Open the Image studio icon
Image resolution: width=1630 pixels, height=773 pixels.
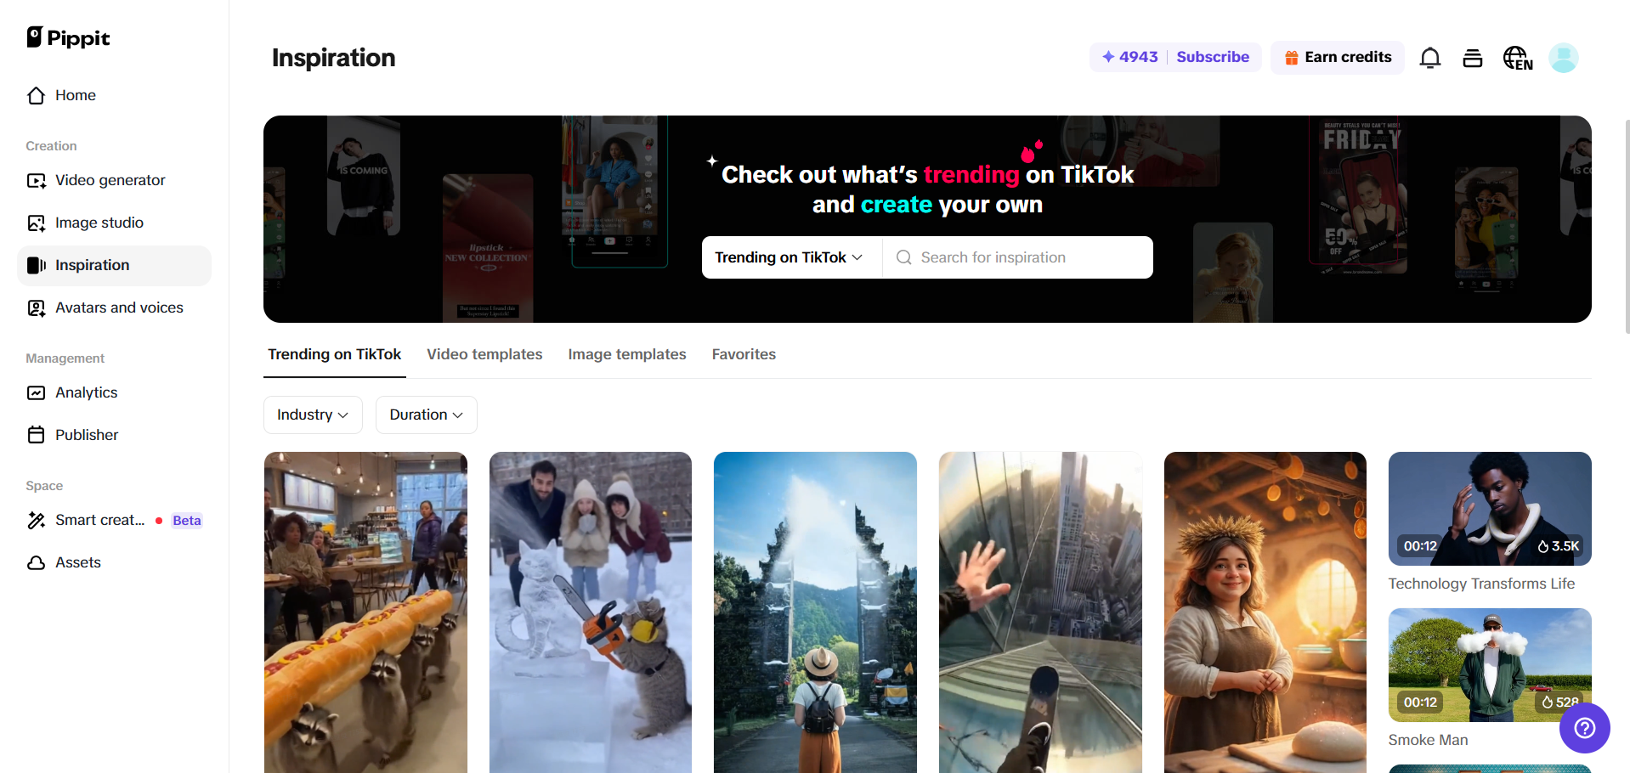point(36,223)
